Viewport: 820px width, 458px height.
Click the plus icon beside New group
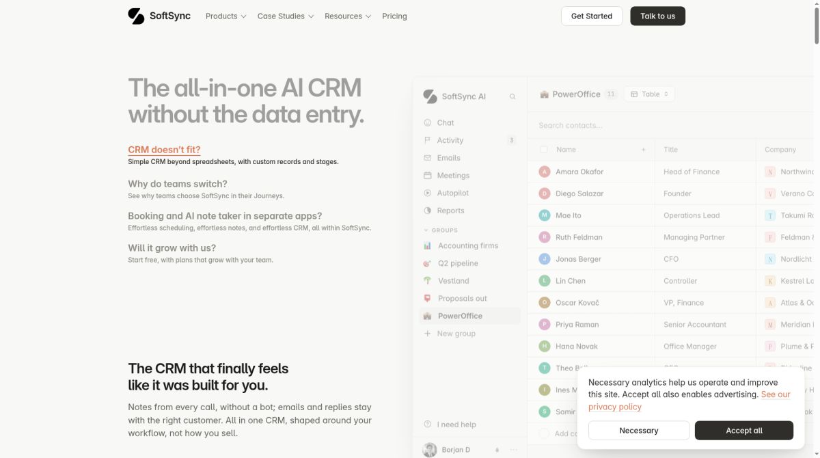pyautogui.click(x=428, y=334)
